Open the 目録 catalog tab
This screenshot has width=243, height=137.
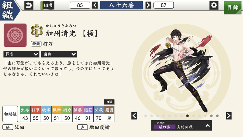(233, 7)
